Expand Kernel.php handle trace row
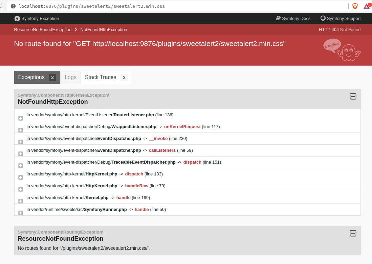Viewport: 372px width, 264px height. [x=21, y=201]
